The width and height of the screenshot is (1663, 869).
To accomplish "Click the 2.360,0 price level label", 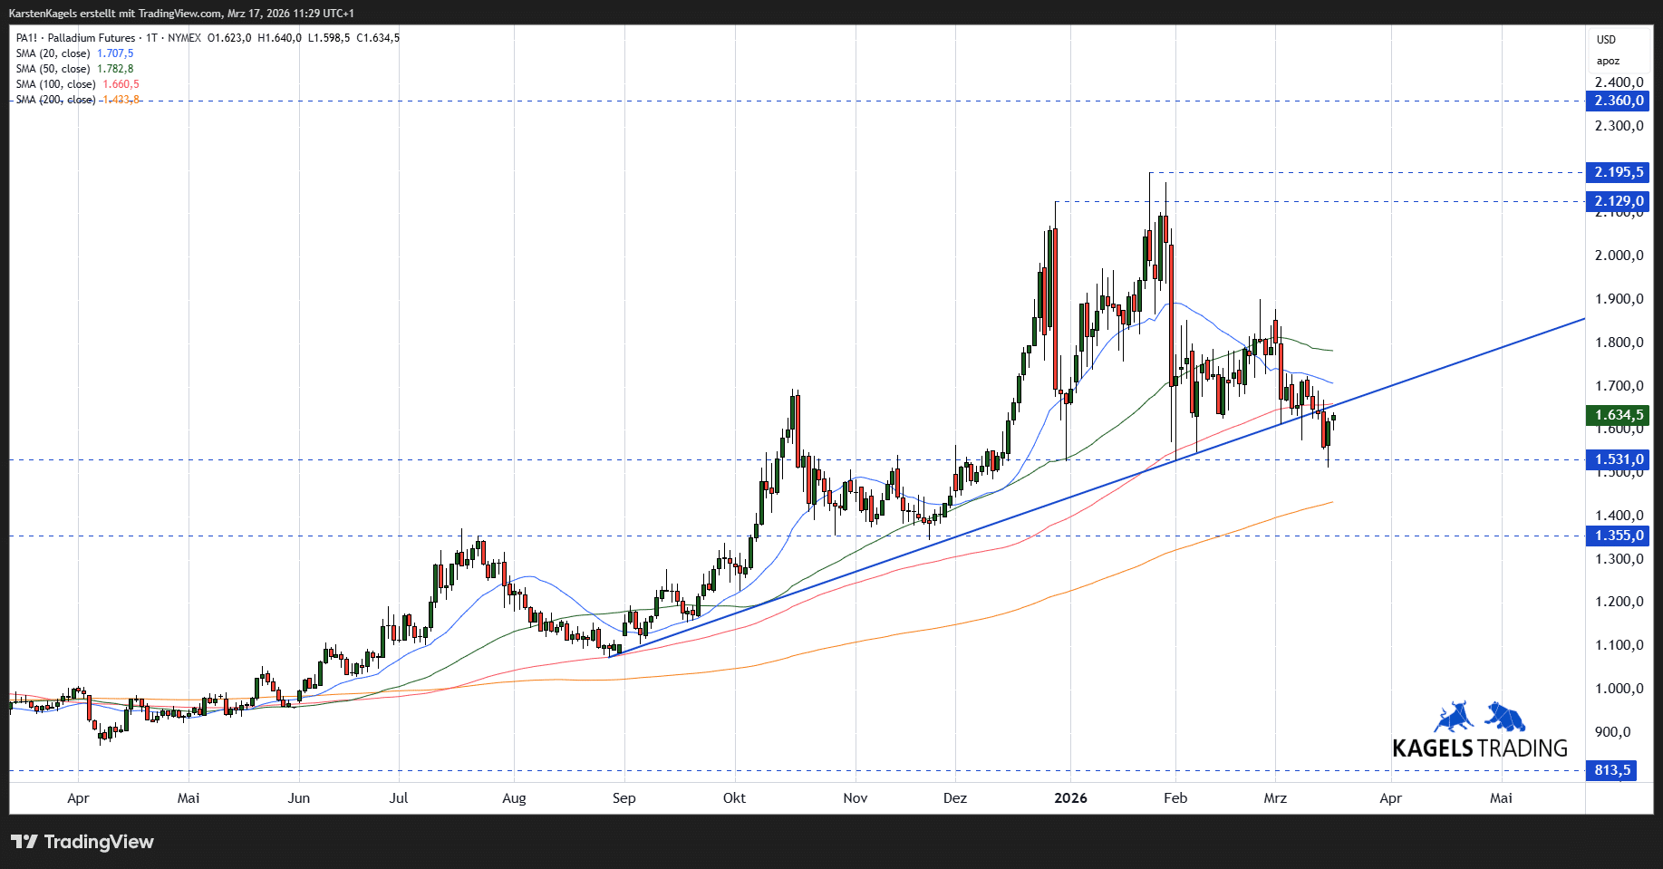I will [1618, 101].
